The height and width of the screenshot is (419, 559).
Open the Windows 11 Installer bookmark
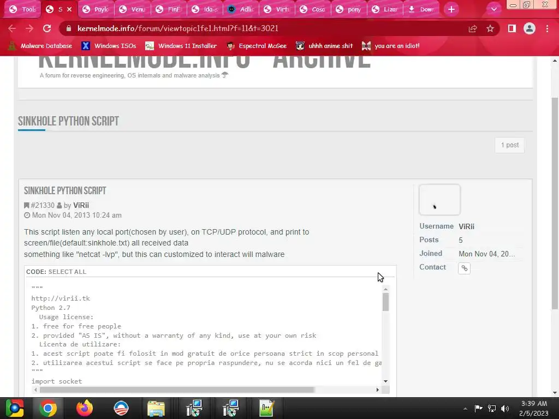[181, 46]
